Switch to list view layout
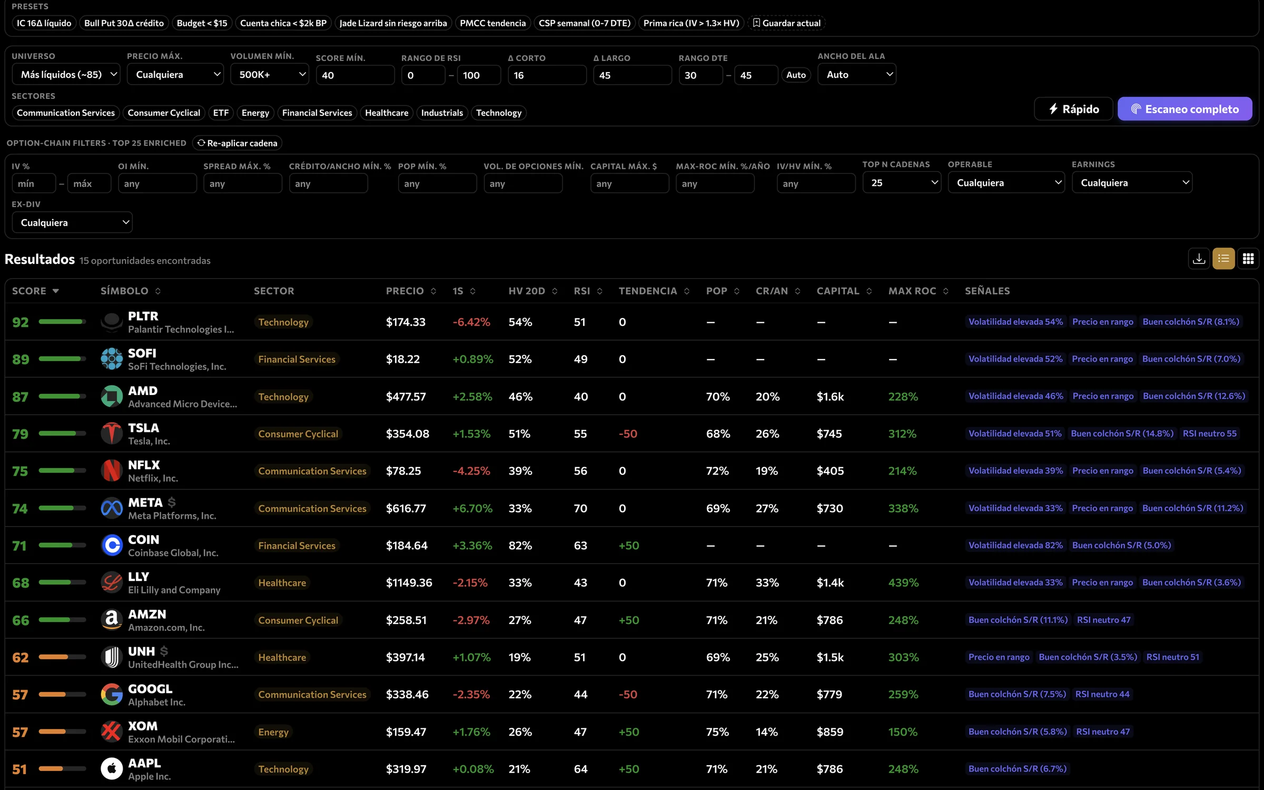The image size is (1264, 790). [1223, 259]
